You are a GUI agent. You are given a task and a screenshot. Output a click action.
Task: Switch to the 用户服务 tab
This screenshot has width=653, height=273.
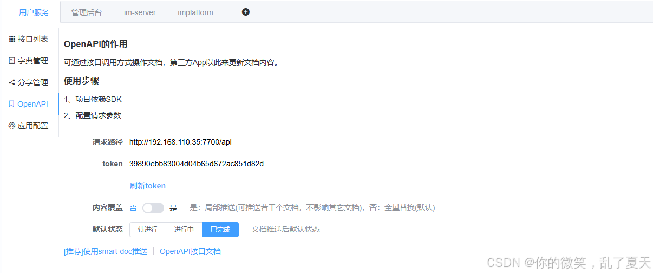[x=34, y=12]
